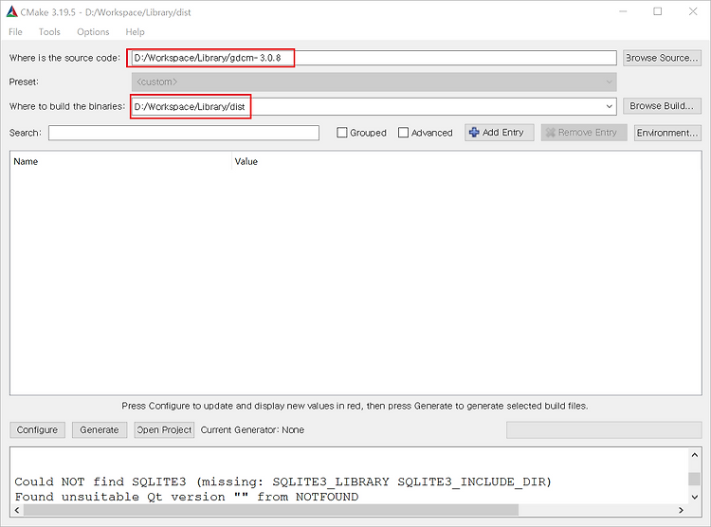Click Browse Build button
The image size is (711, 527).
point(662,105)
